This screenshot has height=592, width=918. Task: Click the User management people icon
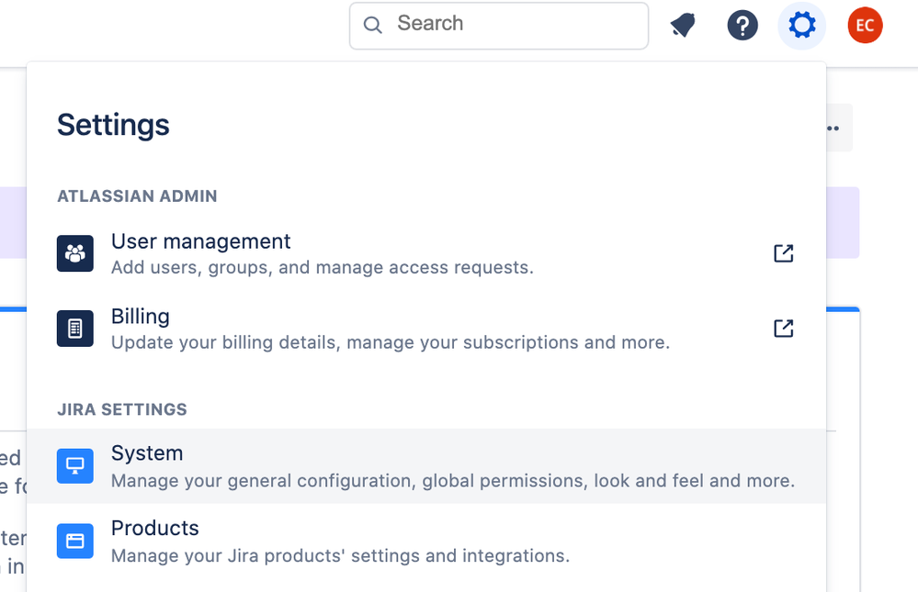coord(75,253)
